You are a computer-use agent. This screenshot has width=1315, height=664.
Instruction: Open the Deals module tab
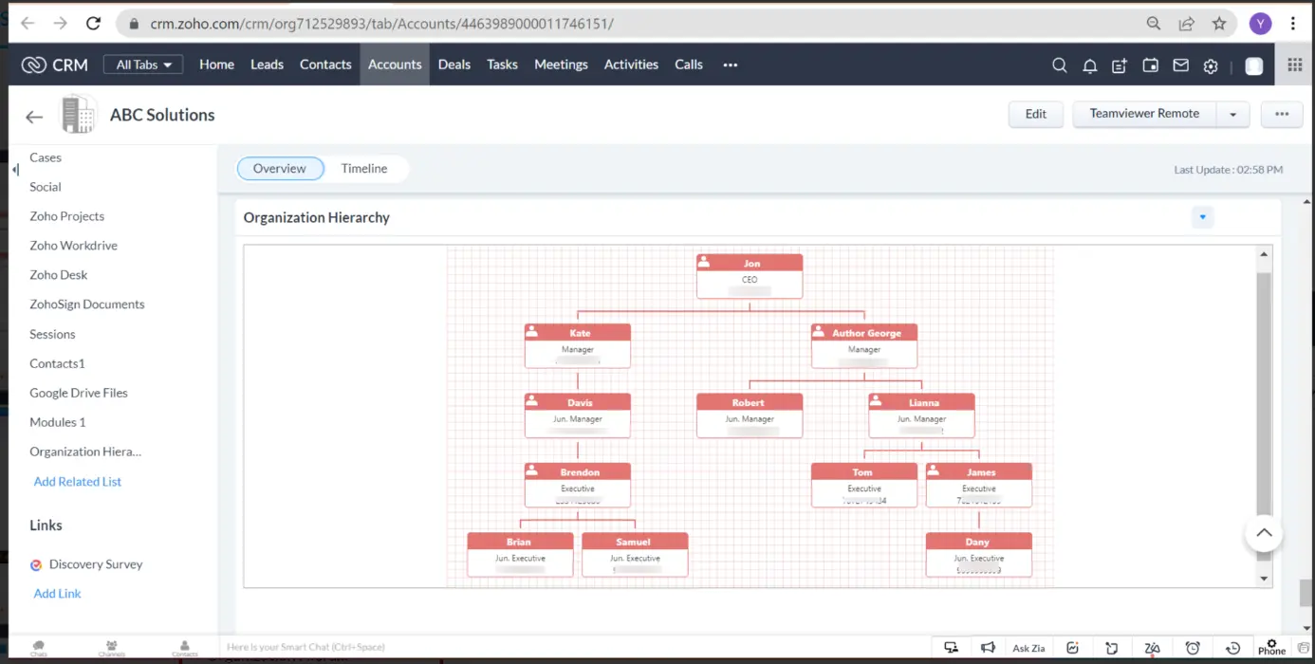(x=454, y=65)
